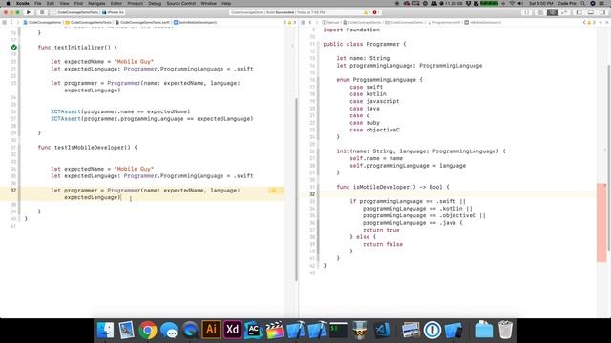Click the Stop button in toolbar

pos(42,12)
